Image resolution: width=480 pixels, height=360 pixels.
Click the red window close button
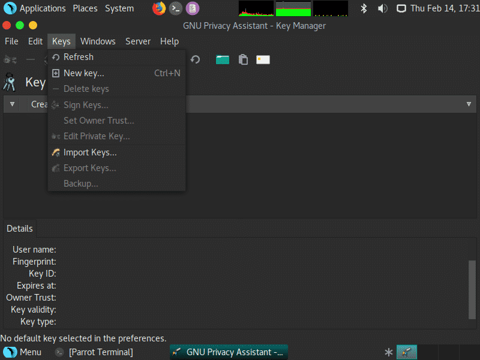click(x=7, y=25)
